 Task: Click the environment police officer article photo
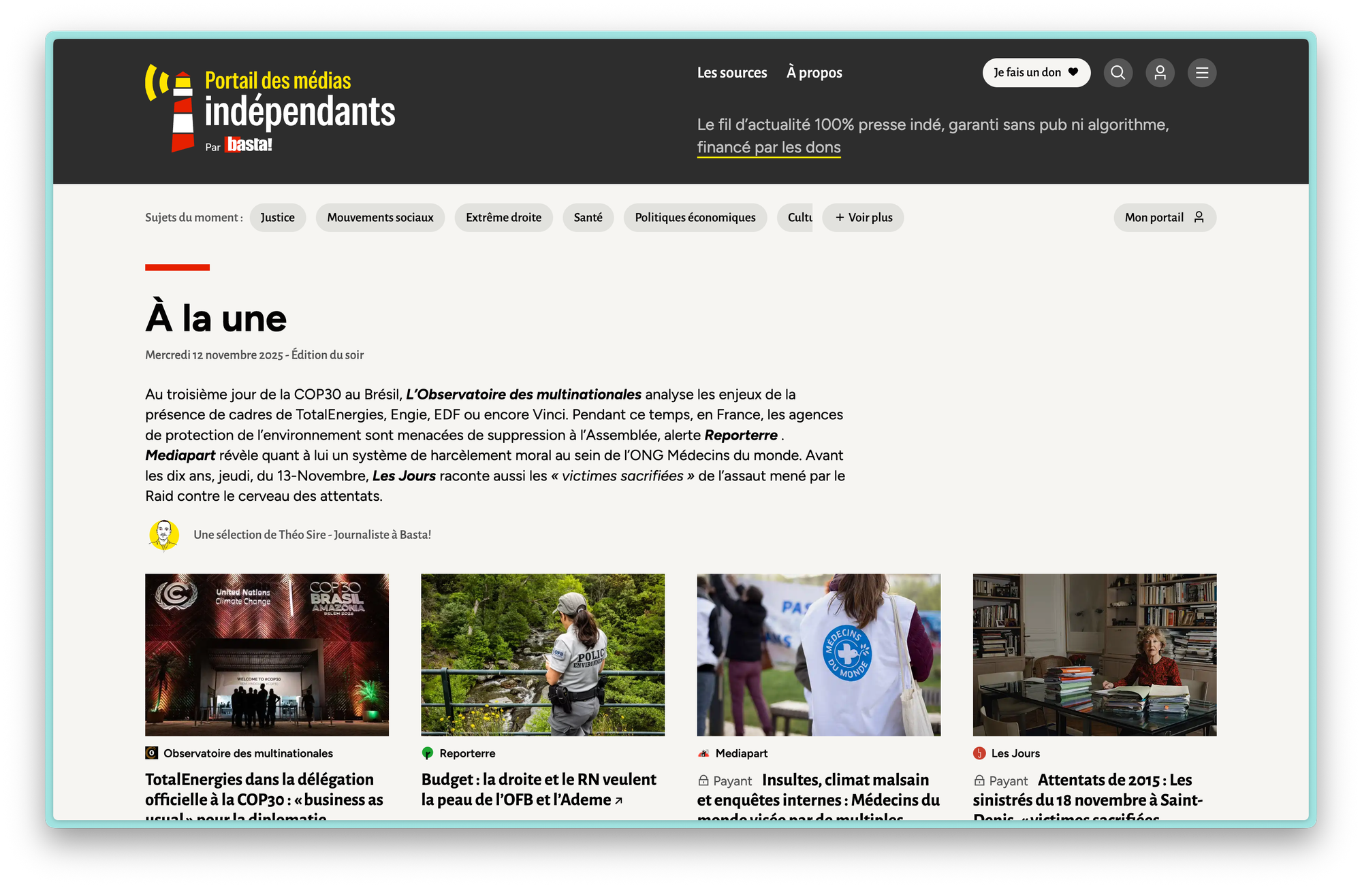543,655
